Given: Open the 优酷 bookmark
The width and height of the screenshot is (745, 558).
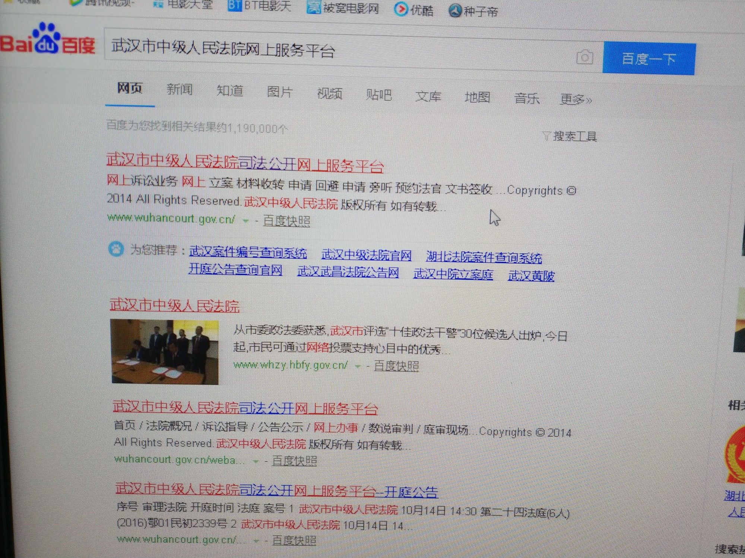Looking at the screenshot, I should (x=414, y=10).
